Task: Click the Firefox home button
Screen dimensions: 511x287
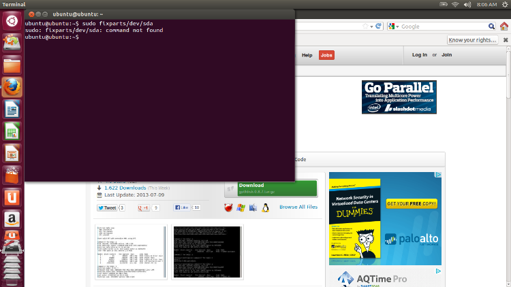Action: tap(504, 27)
